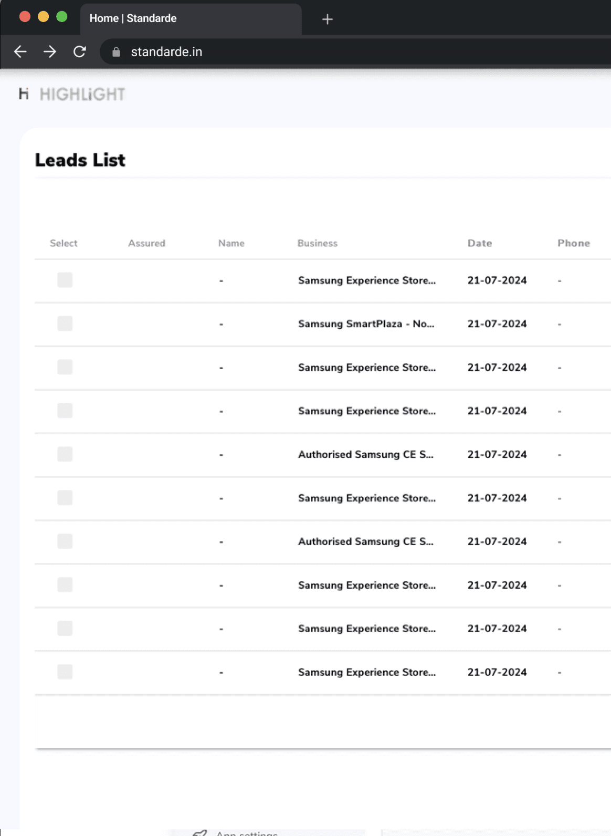The height and width of the screenshot is (836, 611).
Task: Click the Date column header
Action: click(x=480, y=243)
